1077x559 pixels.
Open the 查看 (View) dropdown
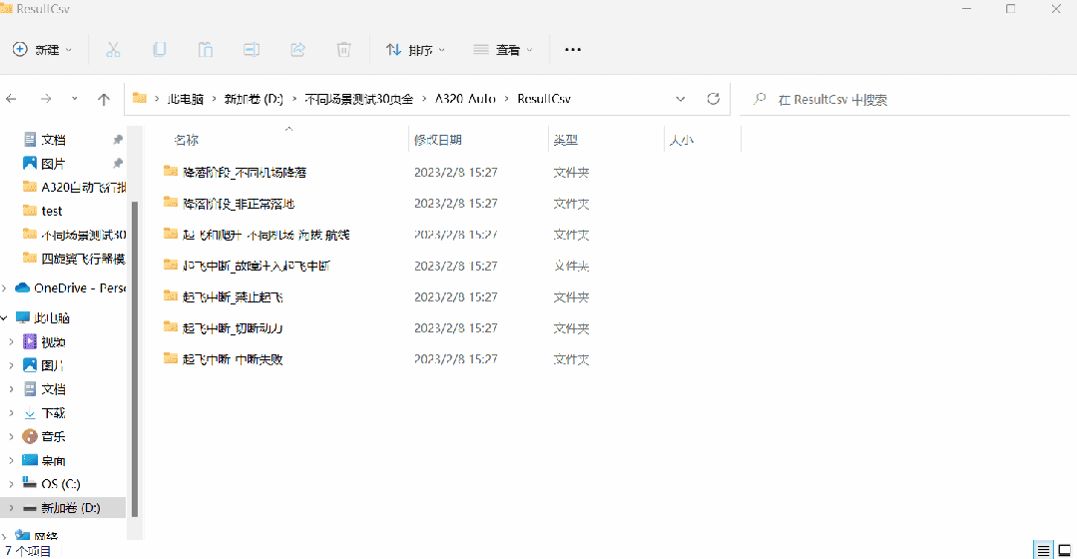(503, 50)
